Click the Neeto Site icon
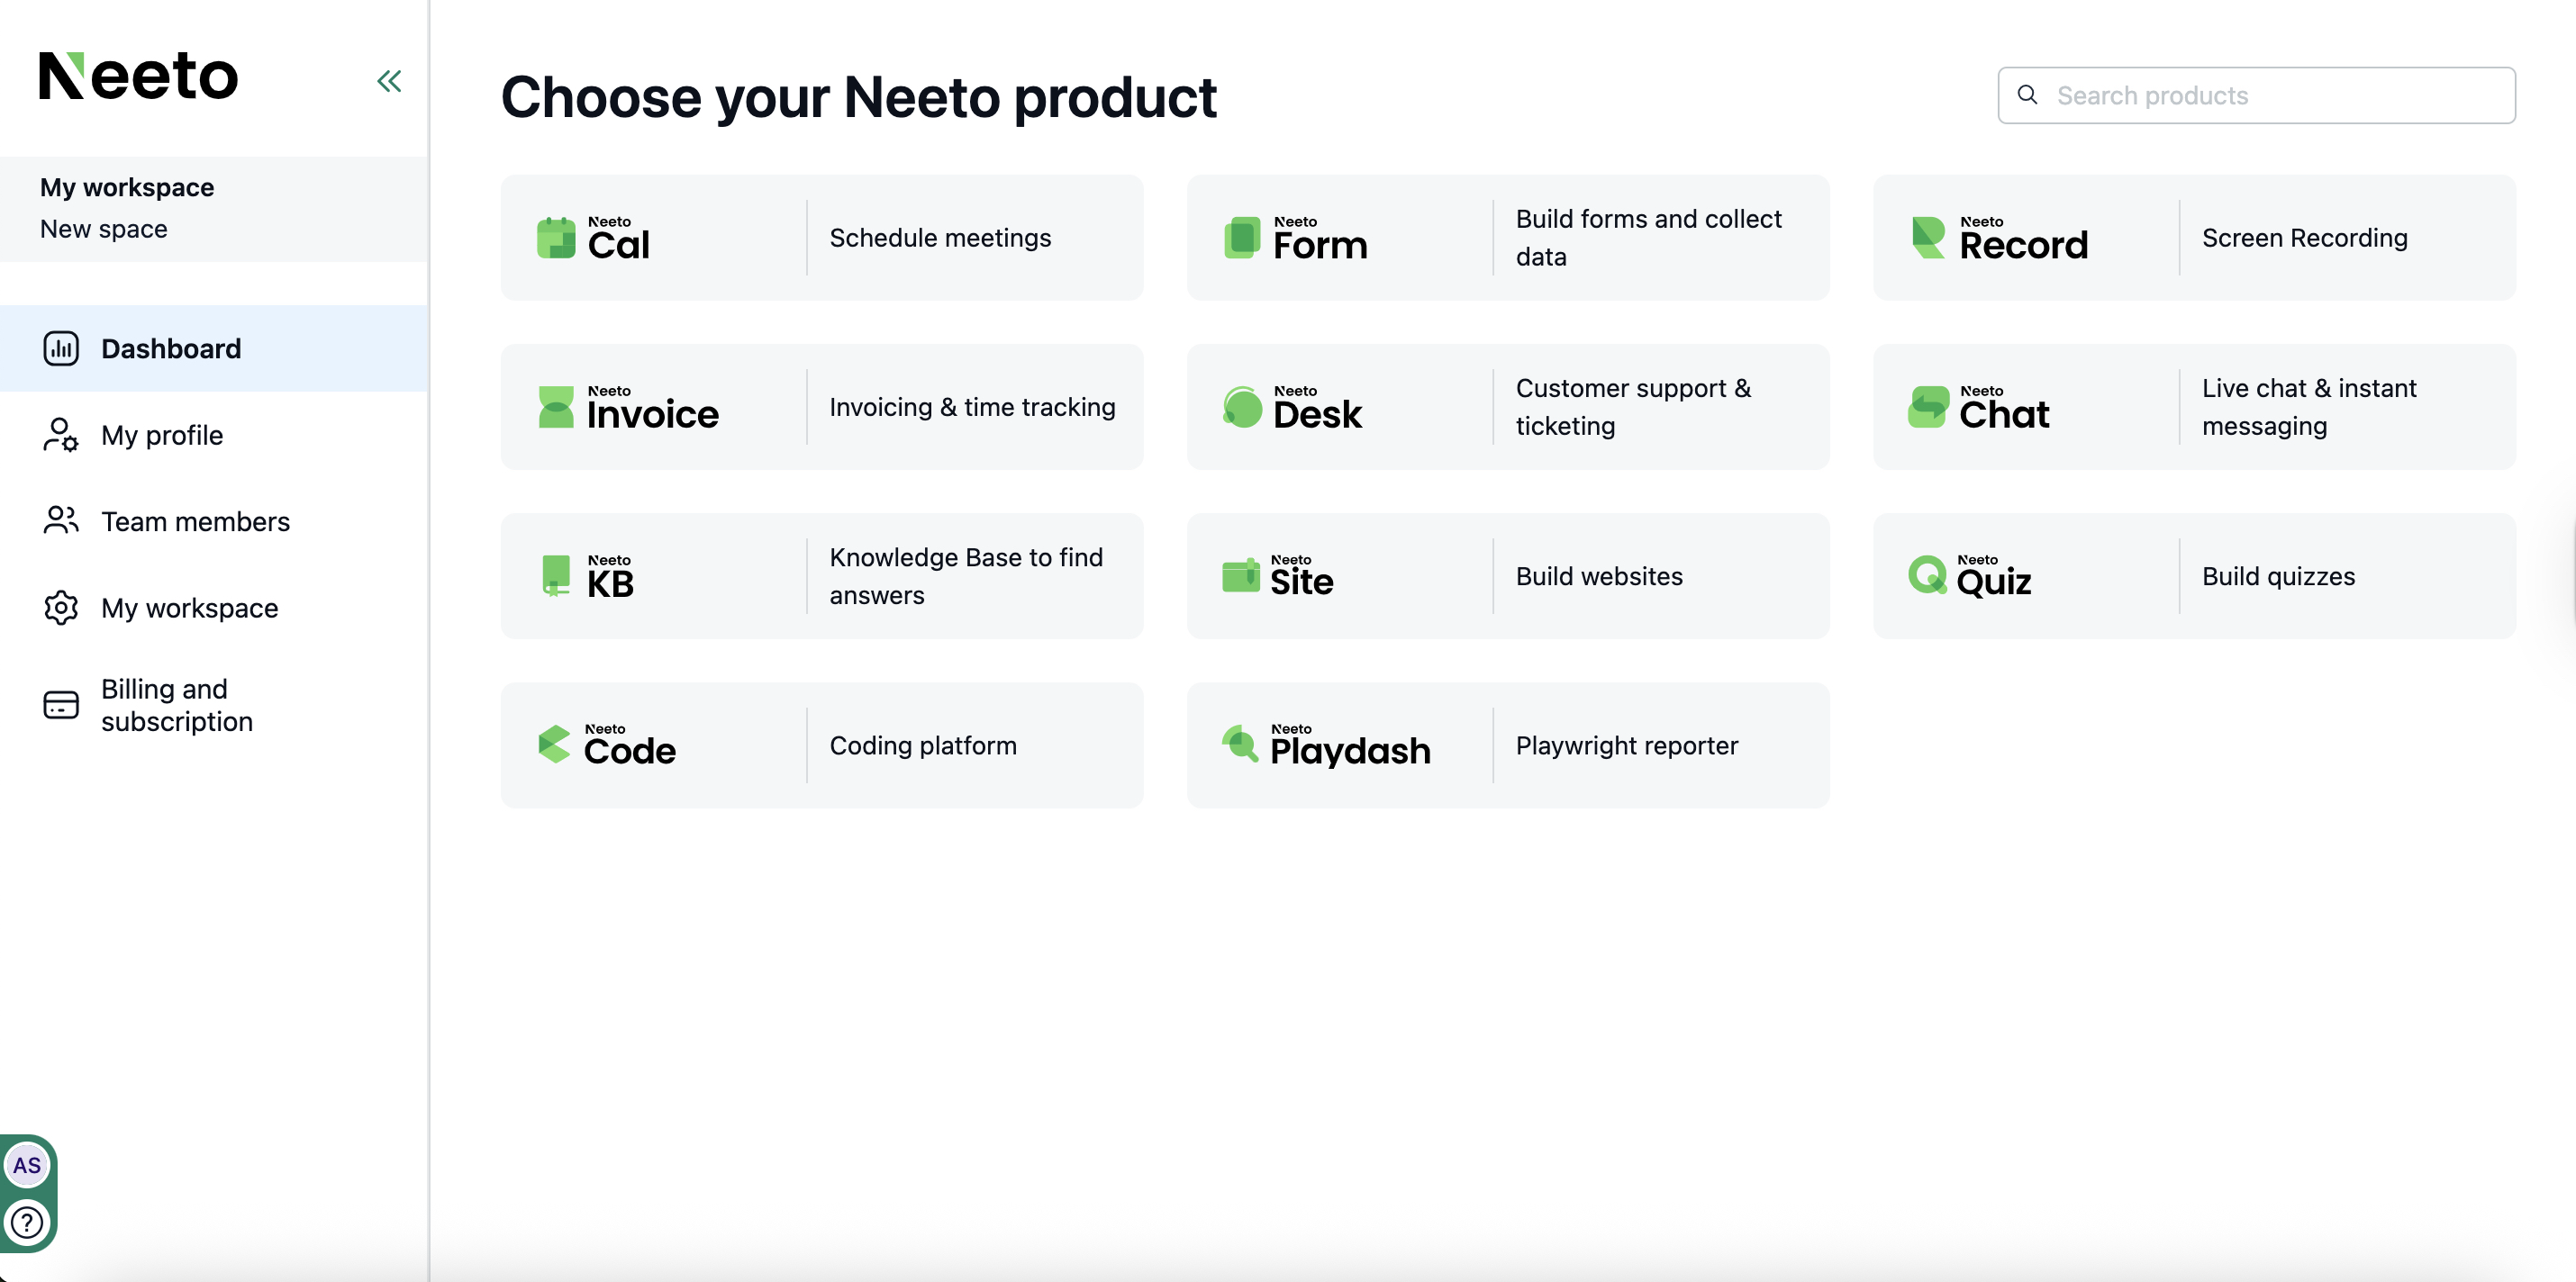 [x=1241, y=575]
